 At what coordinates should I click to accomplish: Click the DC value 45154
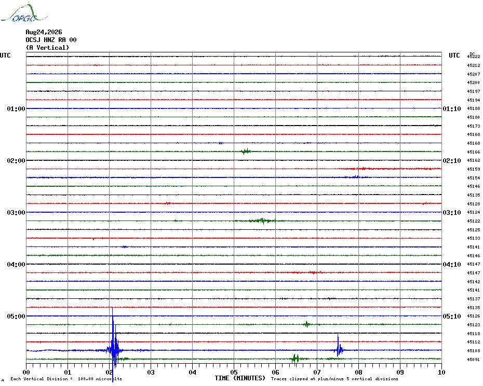(474, 178)
